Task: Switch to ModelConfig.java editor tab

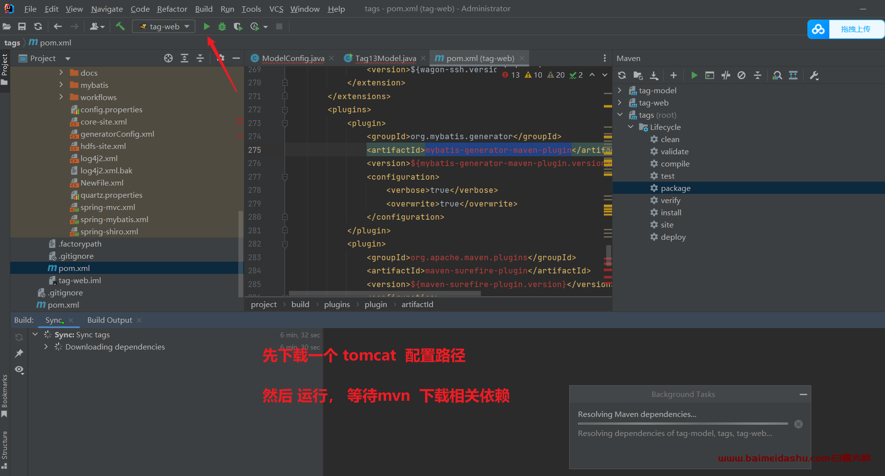Action: click(x=293, y=58)
